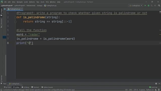
Task: Click the line 1 comment about Program69
Action: coord(82,13)
